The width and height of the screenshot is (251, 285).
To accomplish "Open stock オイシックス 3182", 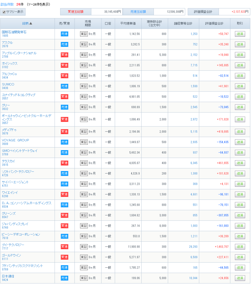I will pos(10,65).
